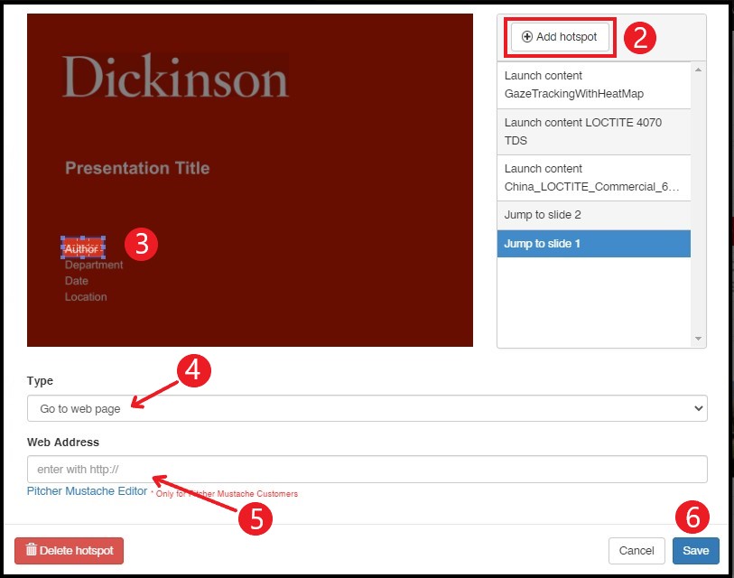
Task: Open the Type dropdown
Action: click(x=367, y=408)
